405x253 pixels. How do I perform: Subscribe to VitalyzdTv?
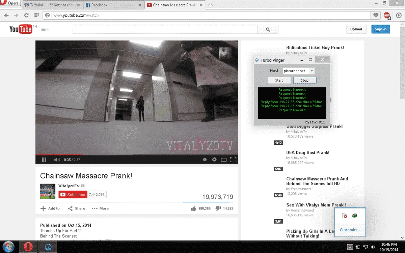tap(73, 195)
